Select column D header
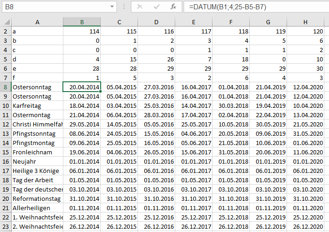Viewport: 329px width, 232px height. click(156, 22)
